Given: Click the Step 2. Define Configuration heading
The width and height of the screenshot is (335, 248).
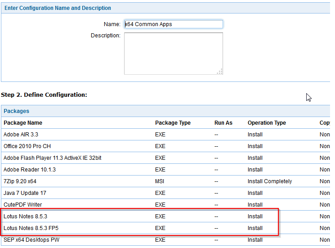Looking at the screenshot, I should point(44,95).
